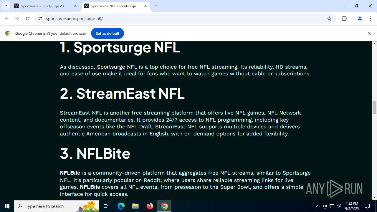Bookmark this page with star icon
The image size is (377, 212).
tap(329, 19)
